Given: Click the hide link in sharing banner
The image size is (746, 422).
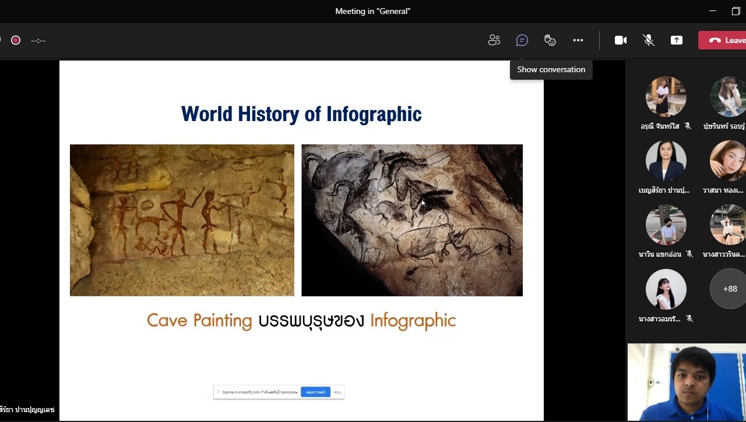Looking at the screenshot, I should [337, 392].
